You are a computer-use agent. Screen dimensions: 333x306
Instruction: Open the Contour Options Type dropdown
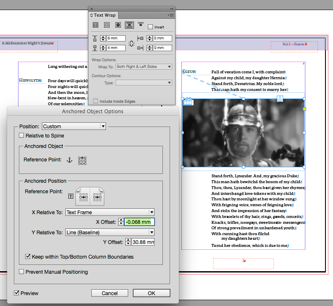click(x=144, y=83)
